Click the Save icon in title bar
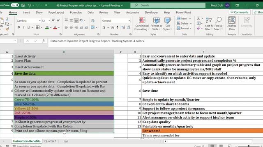This screenshot has width=263, height=147. pyautogui.click(x=23, y=5)
